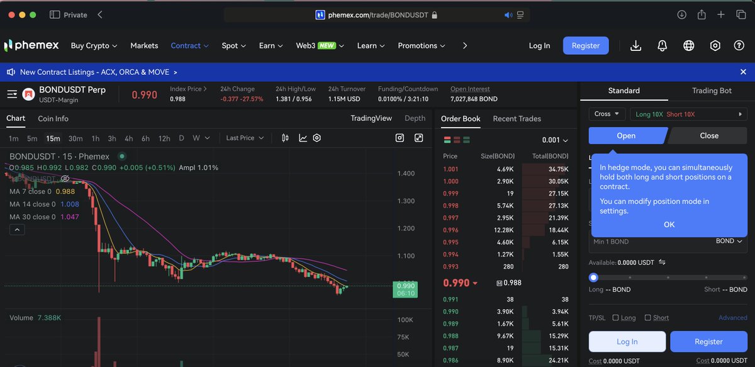Image resolution: width=755 pixels, height=367 pixels.
Task: Click the megaphone announcement icon
Action: coord(11,72)
